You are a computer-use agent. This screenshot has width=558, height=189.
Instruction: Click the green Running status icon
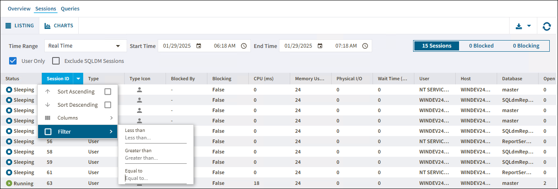(x=9, y=183)
